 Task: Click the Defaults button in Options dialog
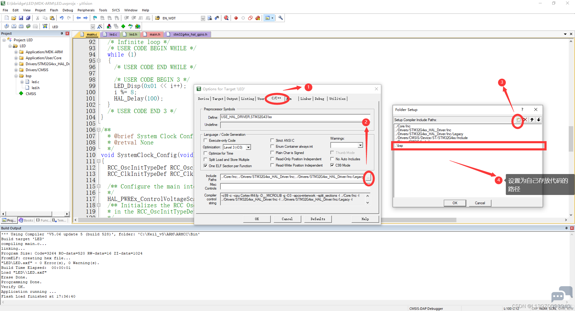pos(318,219)
